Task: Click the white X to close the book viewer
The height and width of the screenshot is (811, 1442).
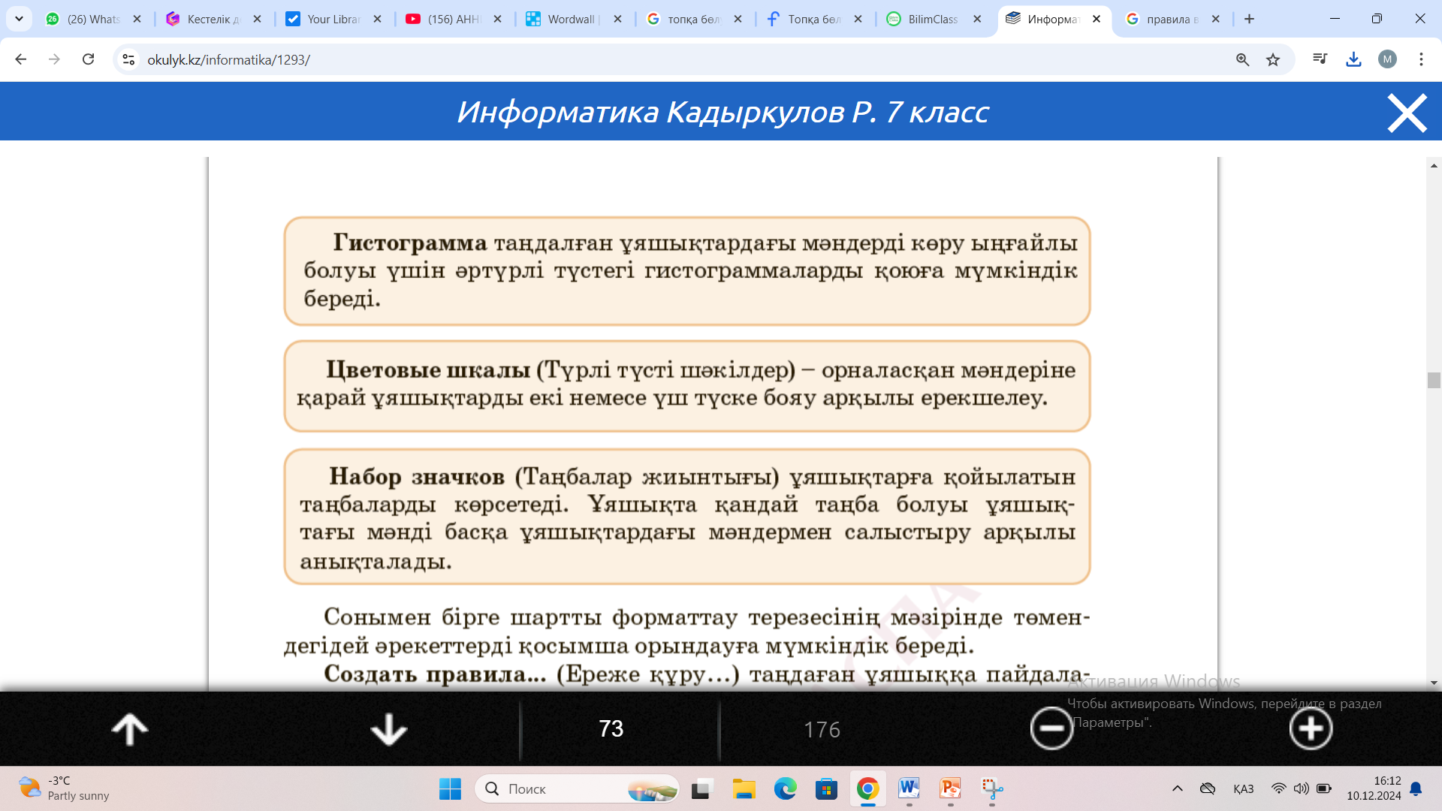Action: 1406,113
